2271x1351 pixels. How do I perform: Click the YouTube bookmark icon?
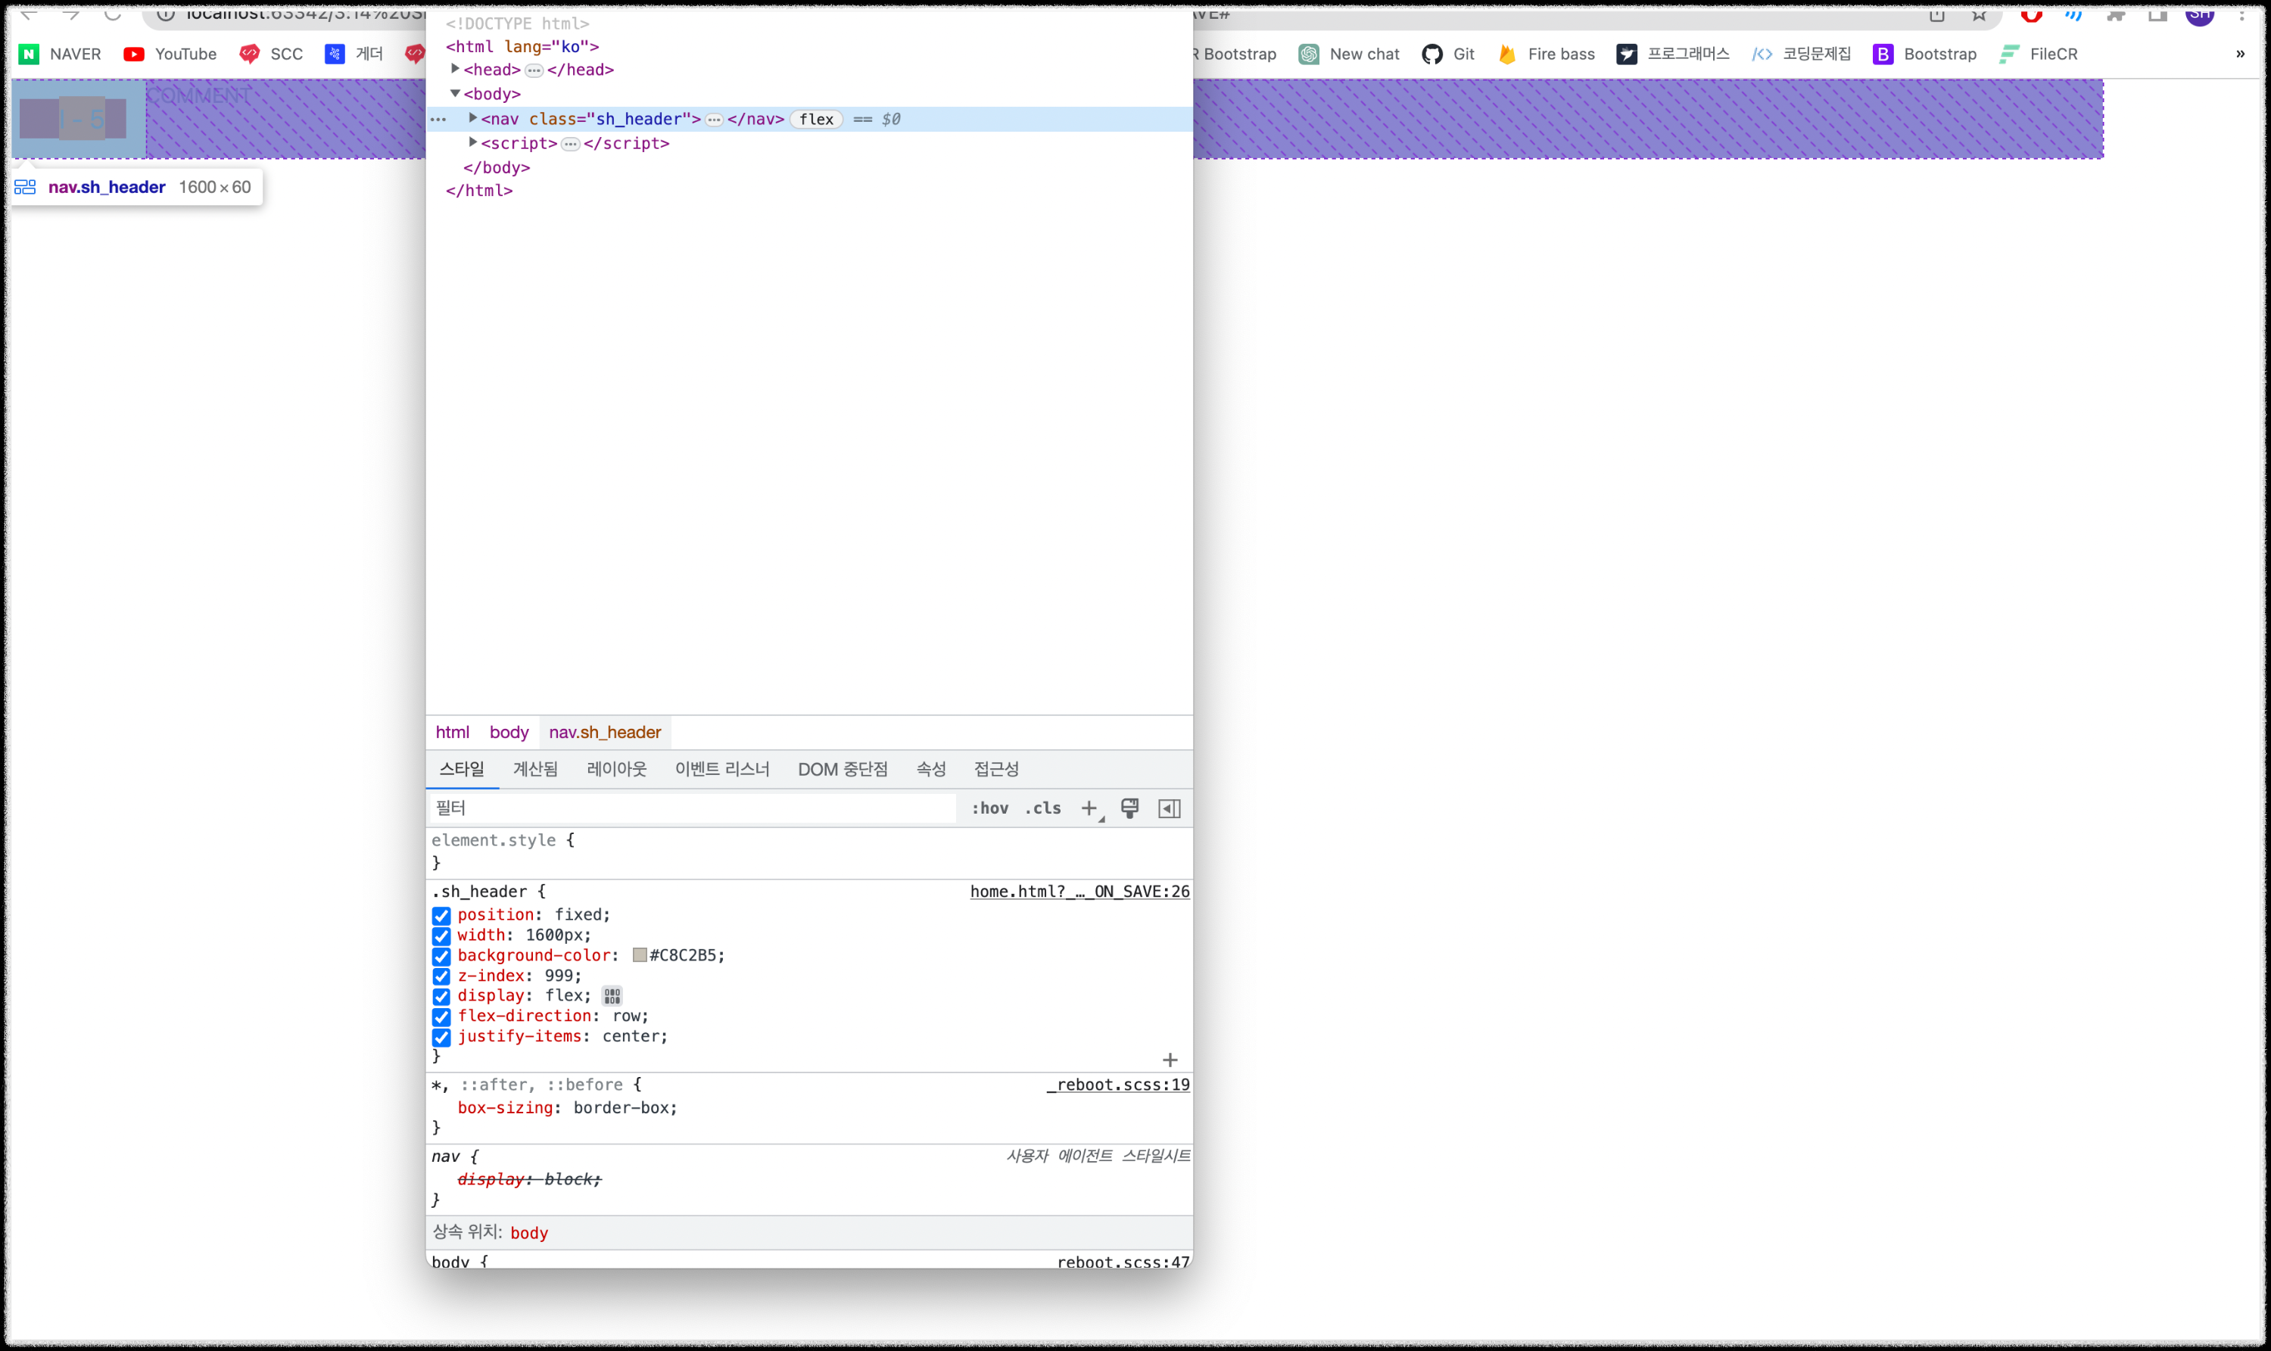coord(134,54)
